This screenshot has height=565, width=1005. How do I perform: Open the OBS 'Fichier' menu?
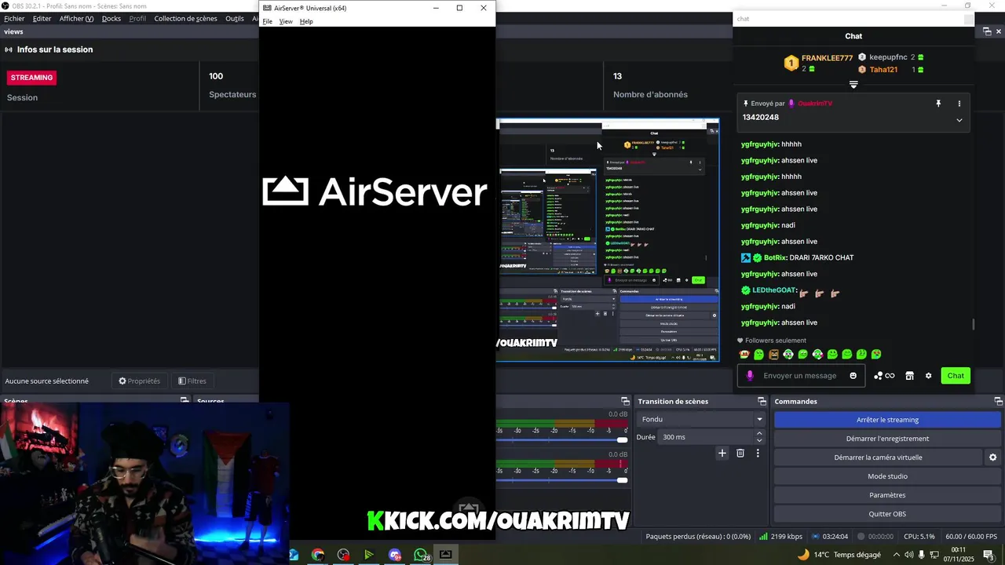coord(14,19)
